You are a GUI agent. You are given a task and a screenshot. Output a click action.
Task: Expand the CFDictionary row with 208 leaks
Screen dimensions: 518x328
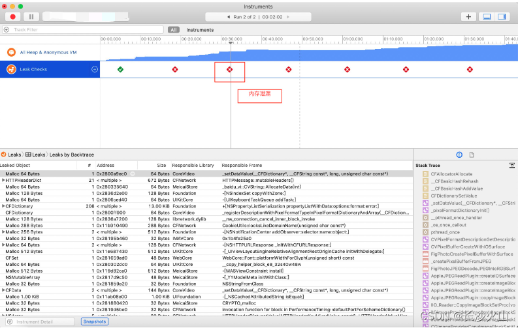click(x=3, y=206)
